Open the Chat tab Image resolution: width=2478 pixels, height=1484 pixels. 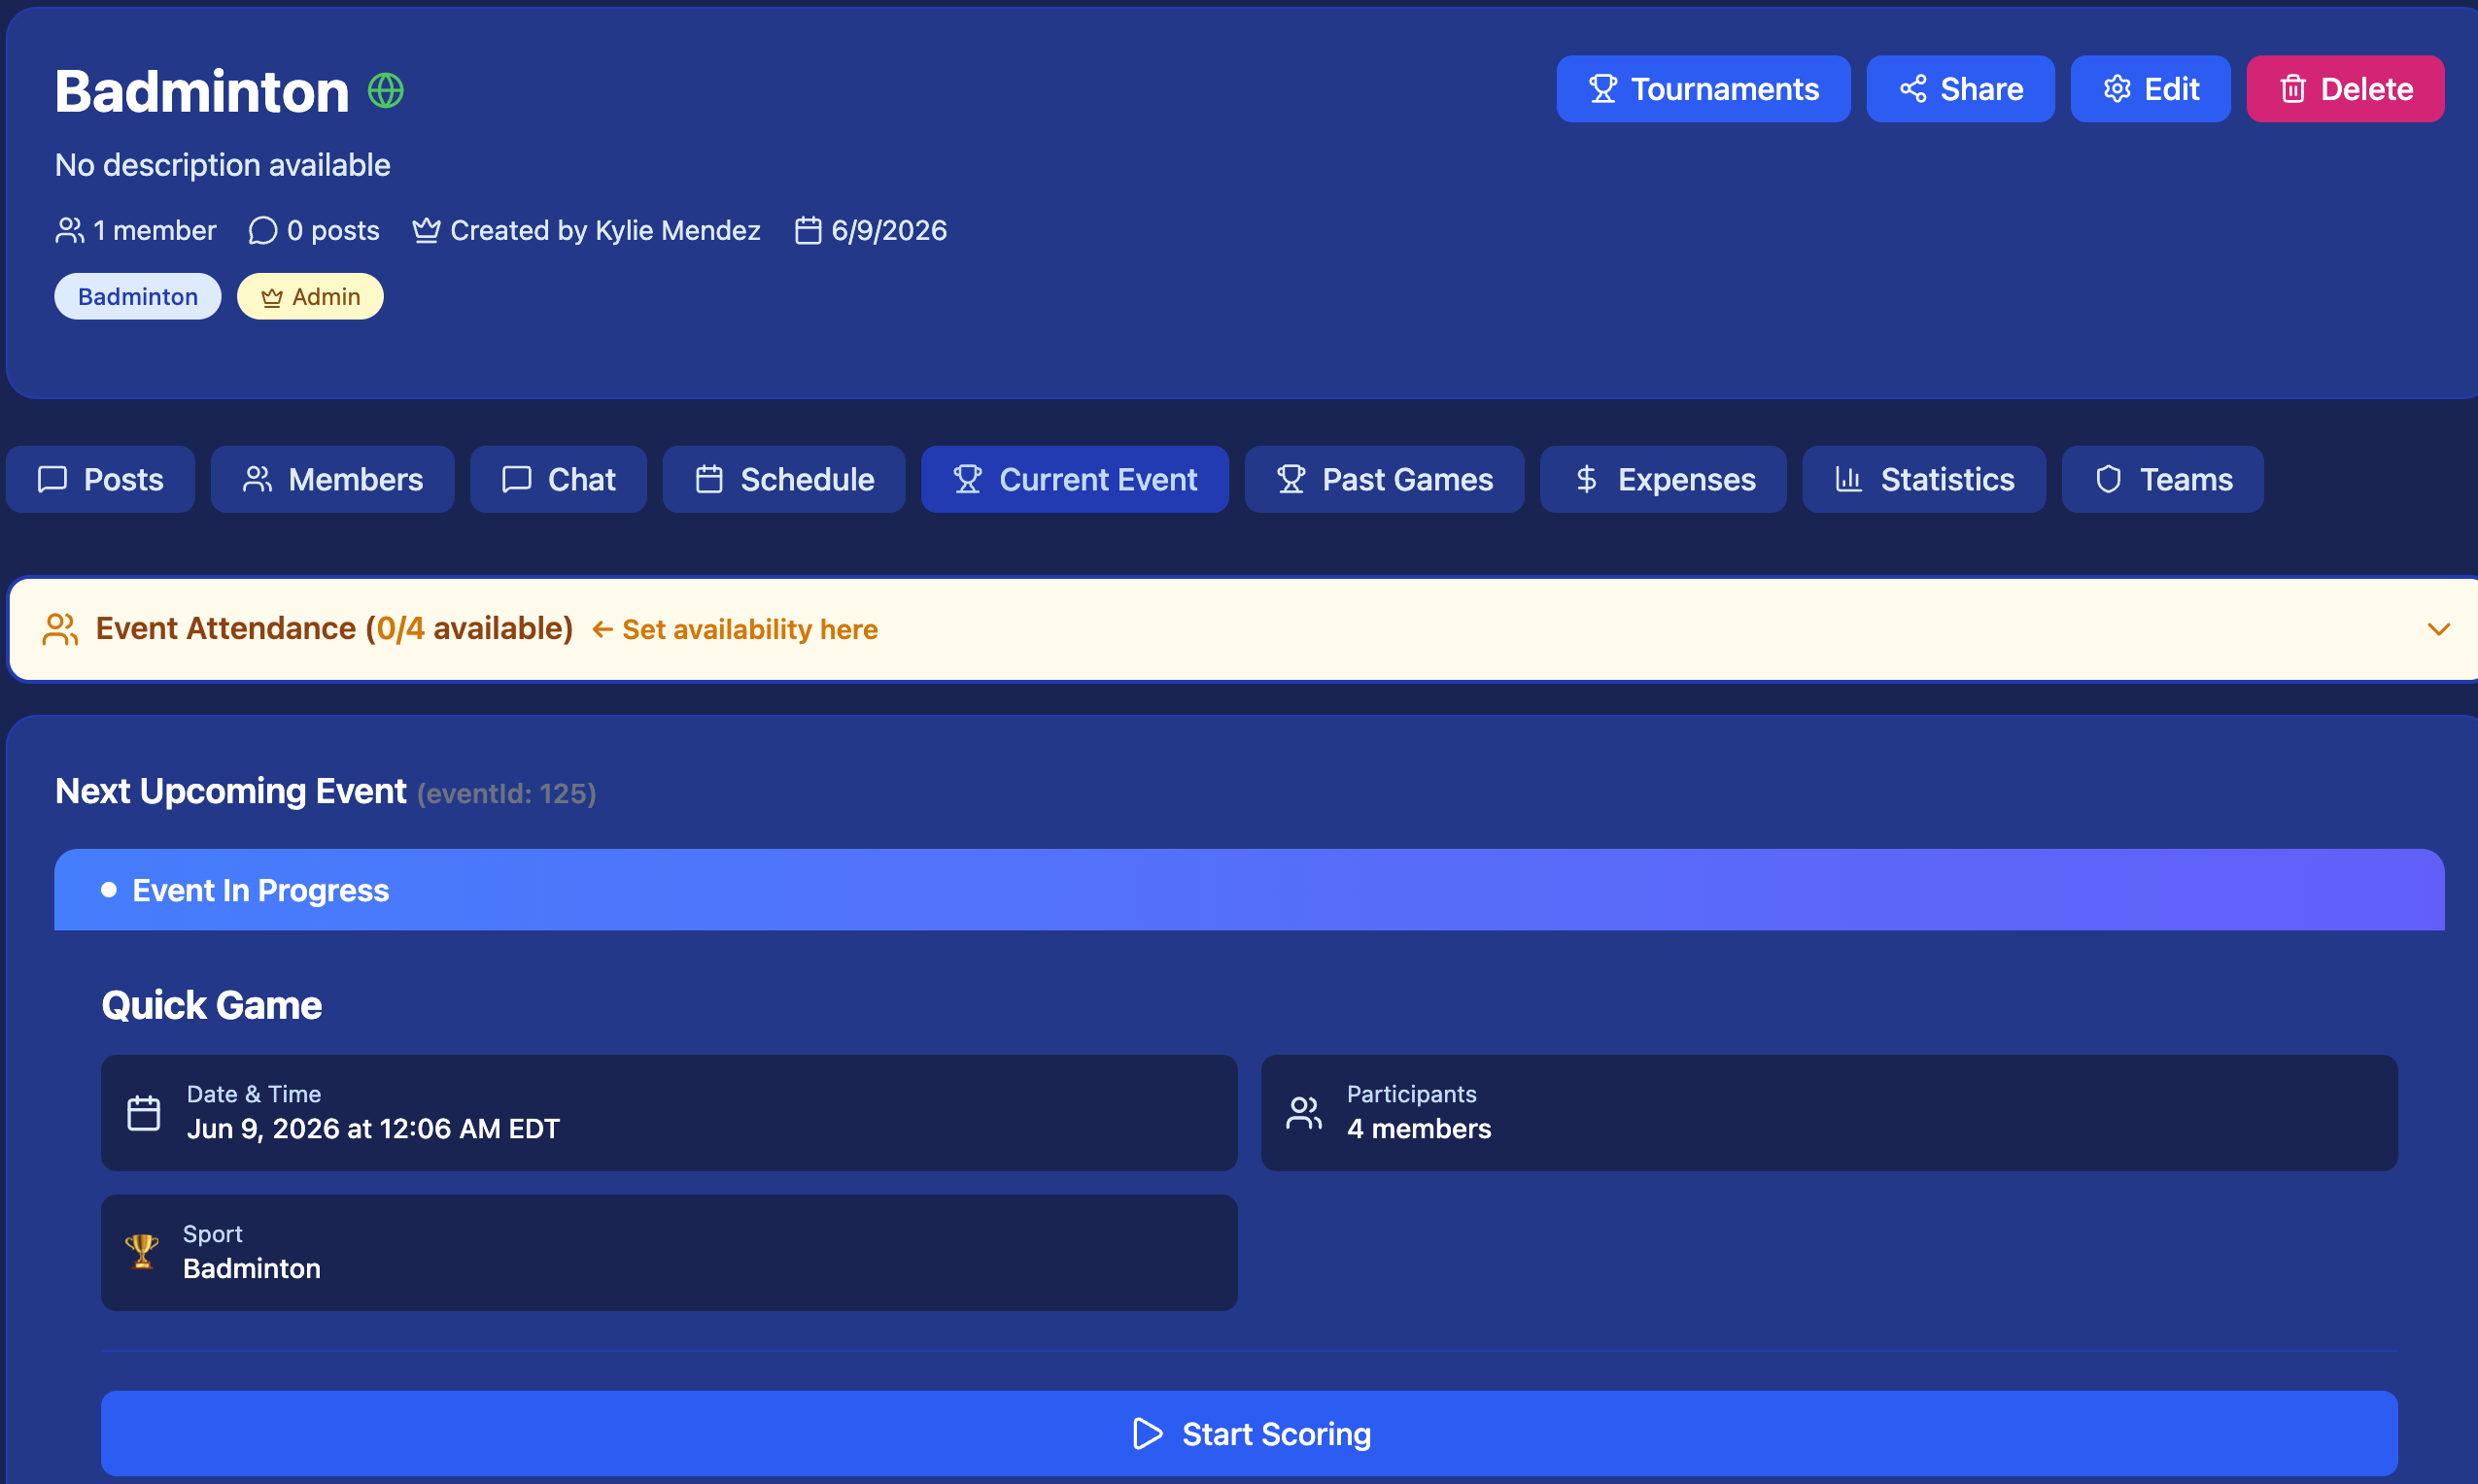click(x=558, y=479)
